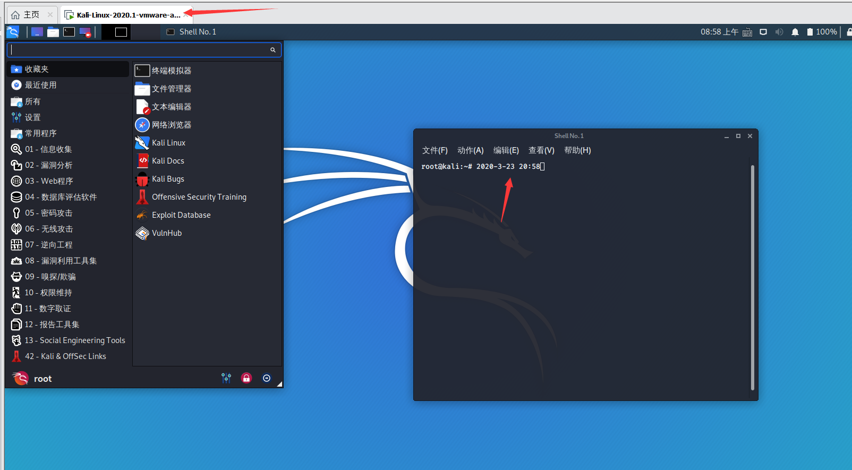Open the 帮助(H) menu in Shell window
The width and height of the screenshot is (852, 470).
[577, 150]
